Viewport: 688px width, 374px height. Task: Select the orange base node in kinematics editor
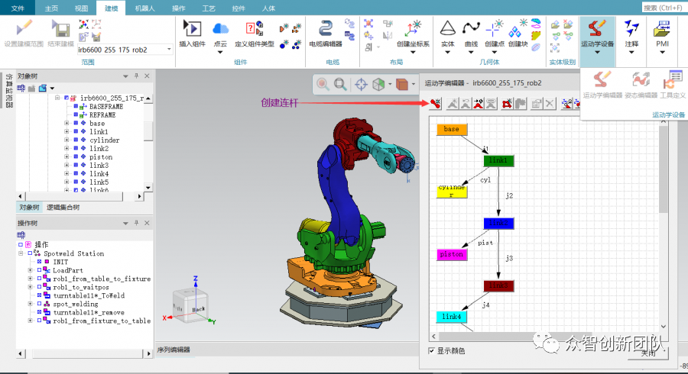click(452, 129)
